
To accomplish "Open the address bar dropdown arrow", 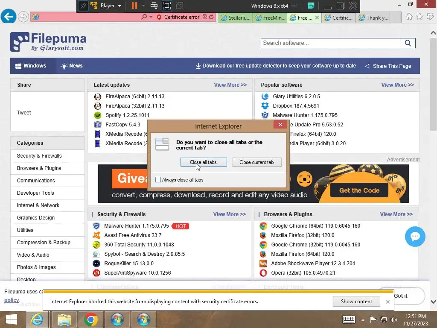I will click(x=151, y=17).
